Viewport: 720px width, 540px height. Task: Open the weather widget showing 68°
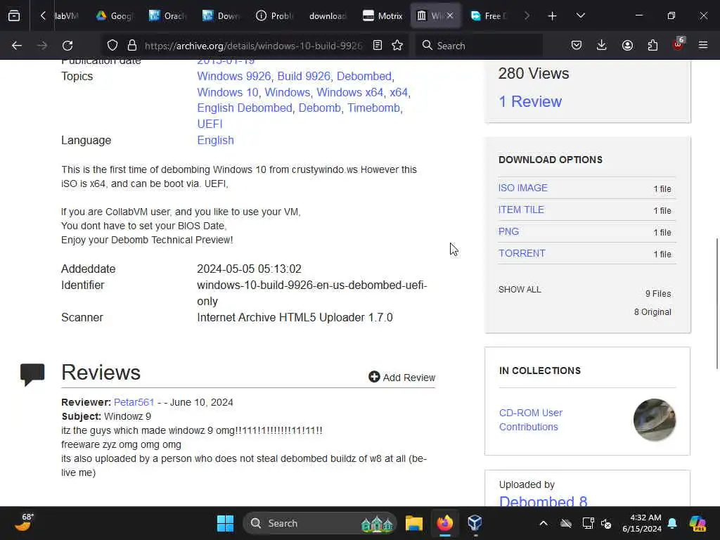(24, 522)
